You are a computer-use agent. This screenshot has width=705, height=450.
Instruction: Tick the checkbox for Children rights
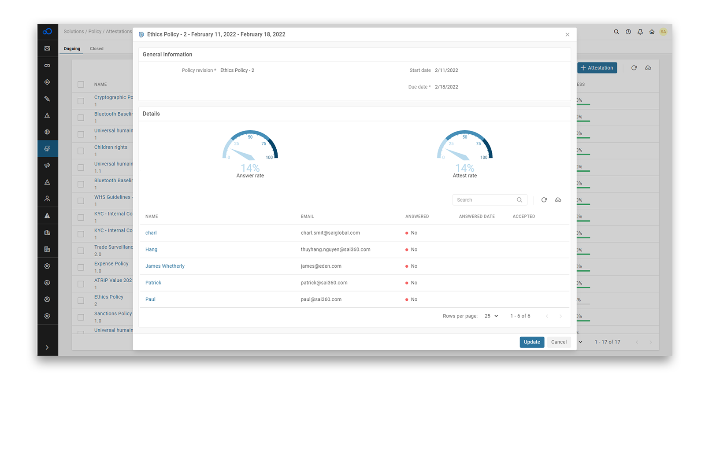click(x=81, y=150)
